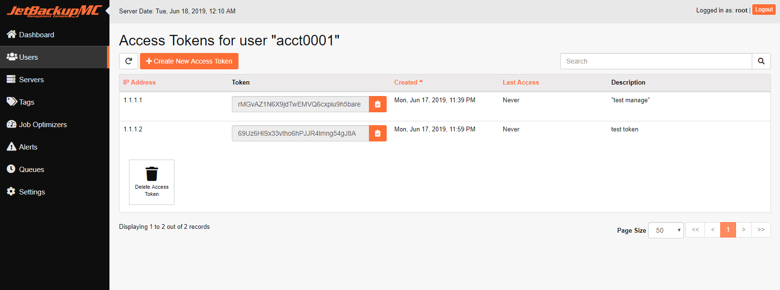Click the refresh icon button
Screen dimensions: 780x290
(129, 61)
